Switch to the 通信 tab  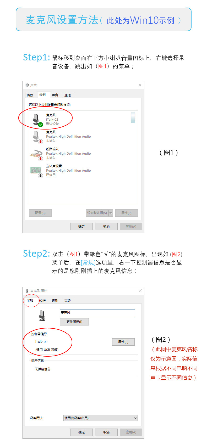(x=68, y=95)
